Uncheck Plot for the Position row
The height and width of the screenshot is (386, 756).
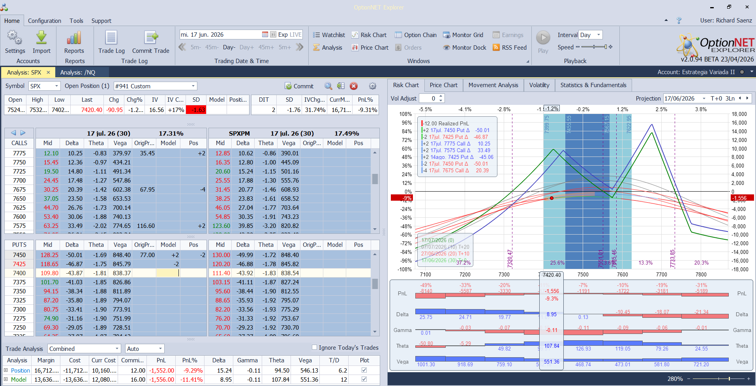(x=364, y=370)
